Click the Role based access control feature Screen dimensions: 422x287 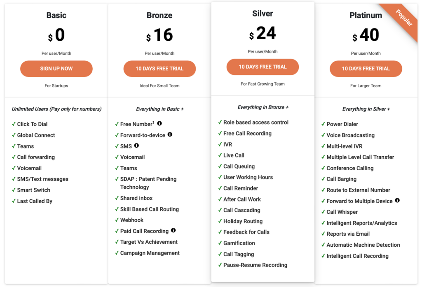256,123
